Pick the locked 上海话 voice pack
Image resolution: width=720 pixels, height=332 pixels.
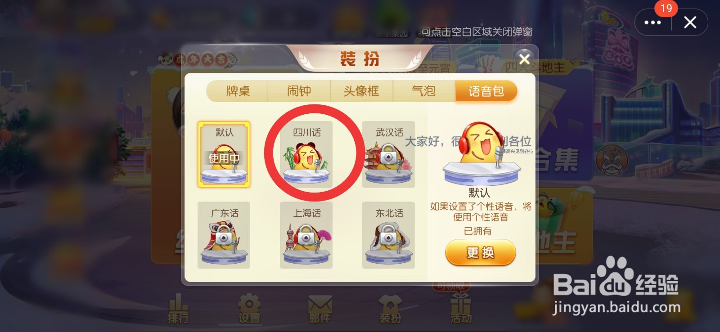(x=306, y=235)
